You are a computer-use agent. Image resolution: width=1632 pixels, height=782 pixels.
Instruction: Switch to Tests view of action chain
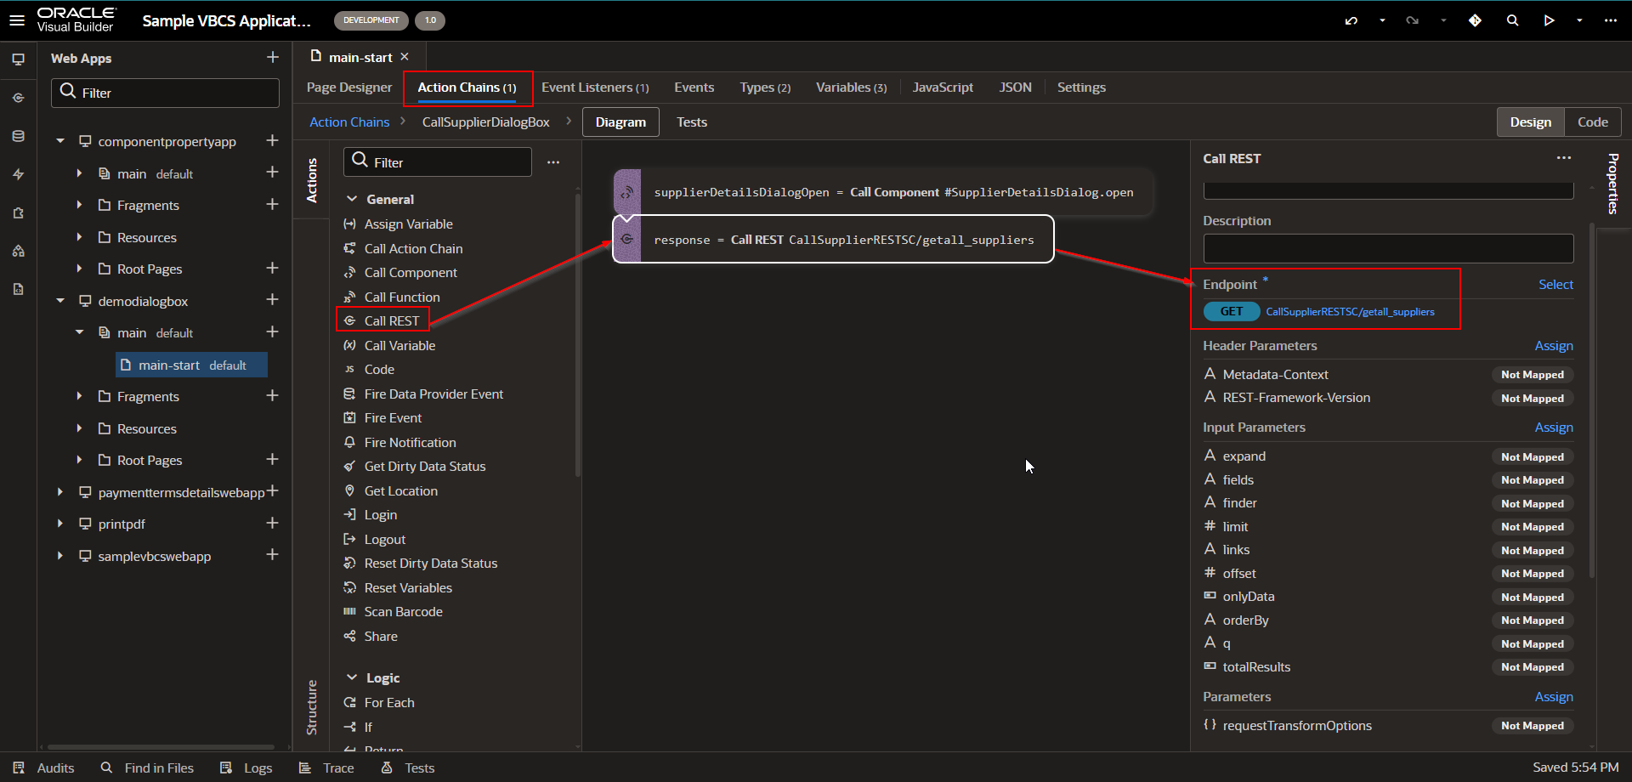(691, 122)
